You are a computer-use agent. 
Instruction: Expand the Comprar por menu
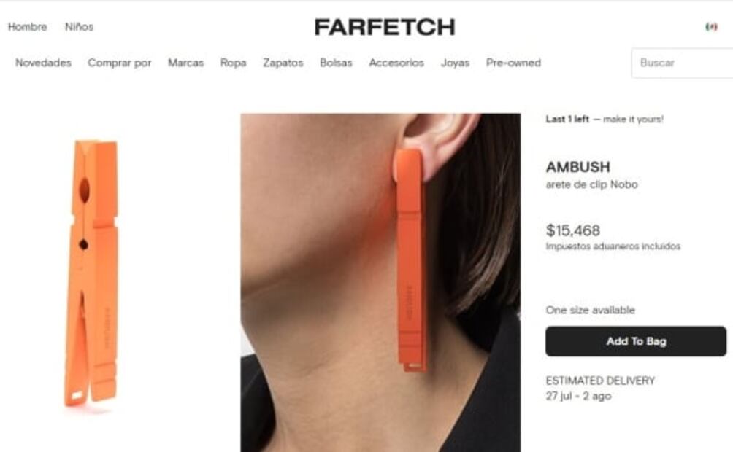click(x=120, y=63)
